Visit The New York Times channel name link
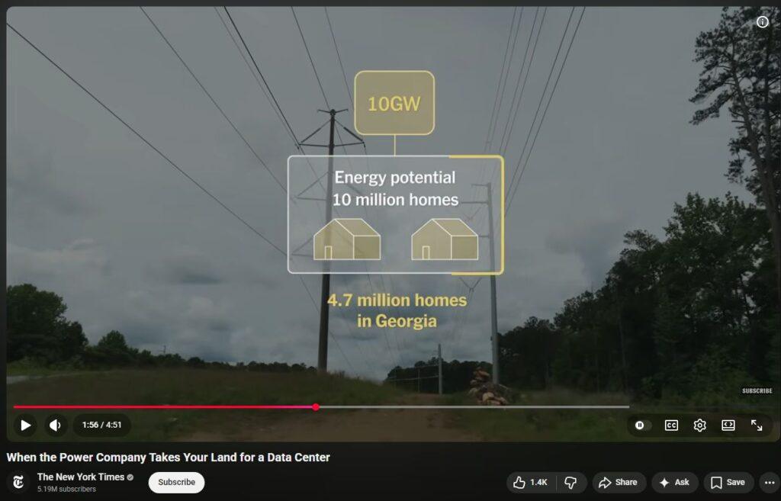 tap(81, 477)
